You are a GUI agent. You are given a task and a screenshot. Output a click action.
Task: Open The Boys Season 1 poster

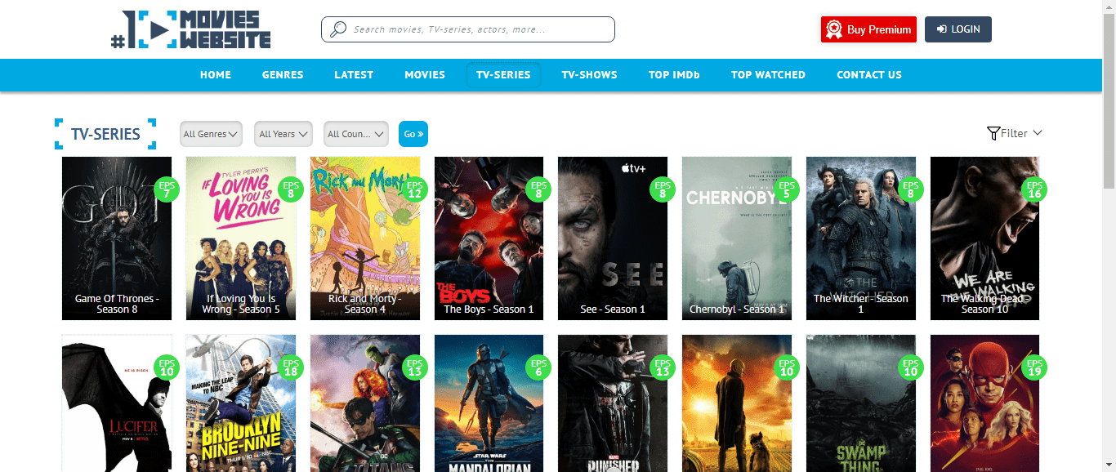pyautogui.click(x=489, y=238)
